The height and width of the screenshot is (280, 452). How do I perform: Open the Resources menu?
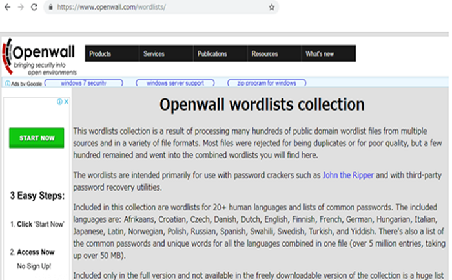(x=274, y=53)
